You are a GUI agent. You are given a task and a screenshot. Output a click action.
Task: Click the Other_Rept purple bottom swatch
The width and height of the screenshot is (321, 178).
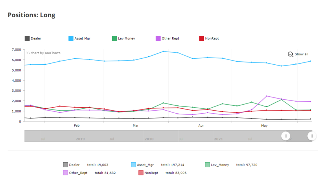[65, 173]
